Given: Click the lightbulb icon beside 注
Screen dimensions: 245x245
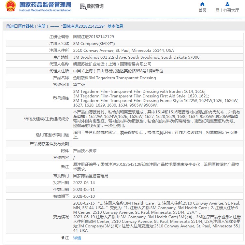Looking at the screenshot, I should tap(63, 238).
